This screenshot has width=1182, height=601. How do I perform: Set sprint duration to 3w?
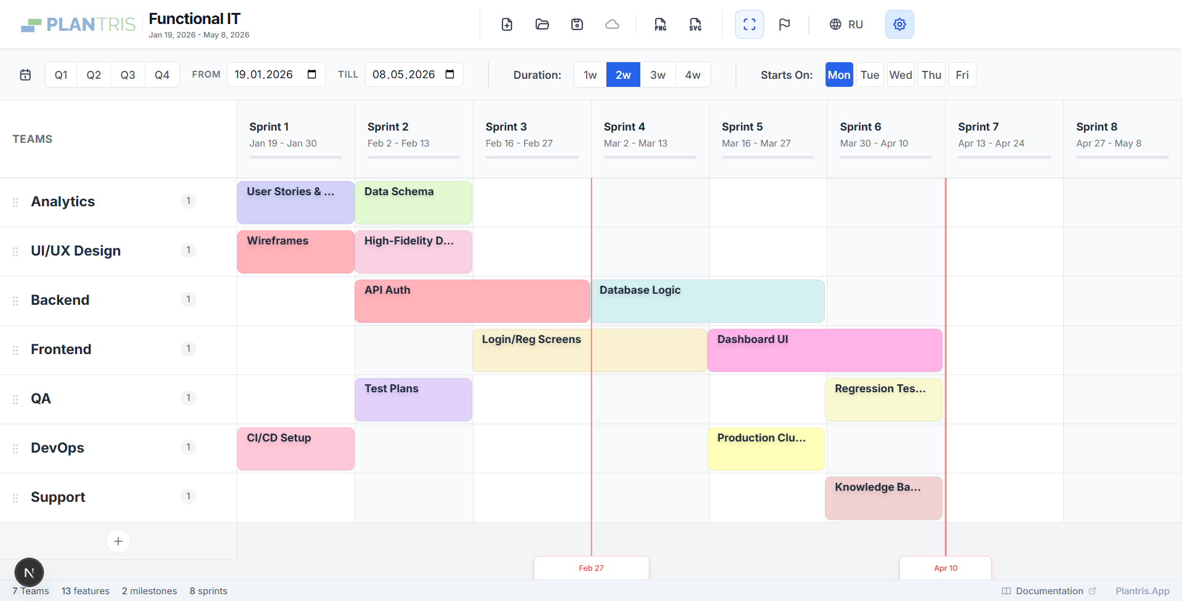click(657, 75)
